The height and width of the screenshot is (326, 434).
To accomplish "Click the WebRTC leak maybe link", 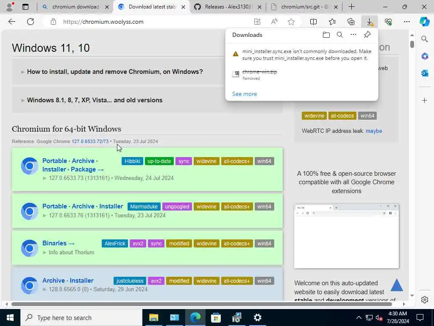I will pos(374,131).
